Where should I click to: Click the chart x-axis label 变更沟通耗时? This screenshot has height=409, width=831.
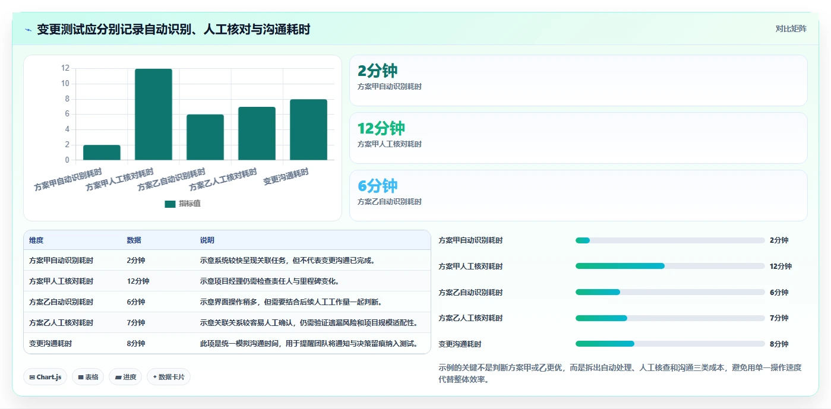click(x=286, y=177)
